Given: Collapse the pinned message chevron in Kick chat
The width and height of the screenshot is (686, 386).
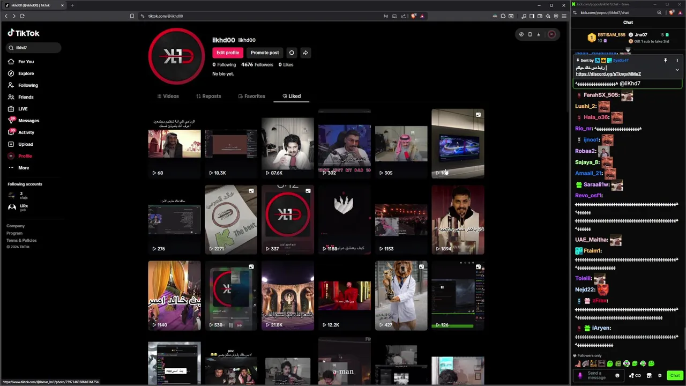Looking at the screenshot, I should (x=677, y=70).
